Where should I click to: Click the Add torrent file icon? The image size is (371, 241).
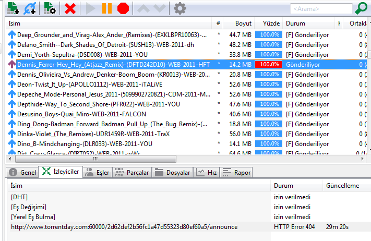pyautogui.click(x=13, y=8)
